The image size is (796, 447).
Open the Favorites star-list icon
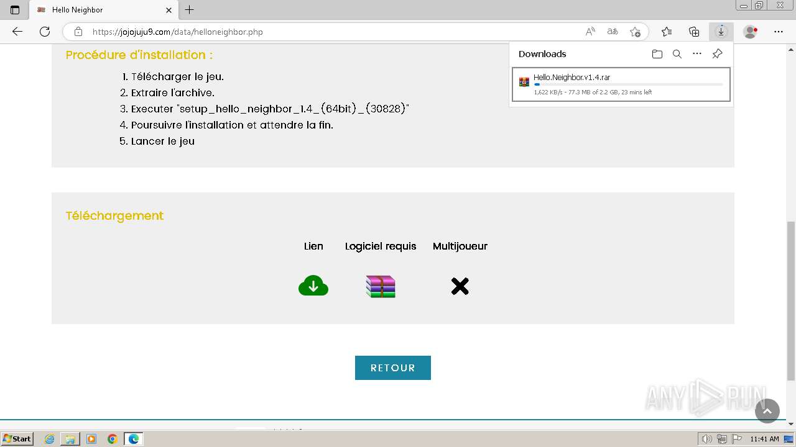point(667,31)
